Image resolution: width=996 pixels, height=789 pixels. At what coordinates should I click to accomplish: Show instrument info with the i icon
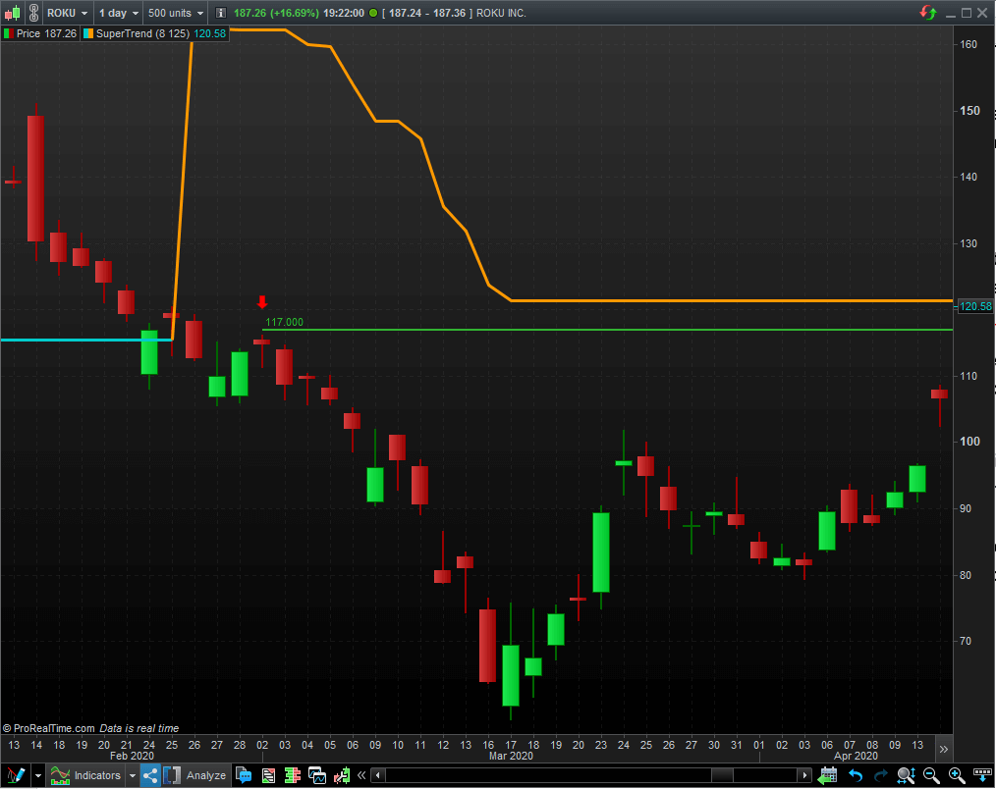tap(220, 13)
